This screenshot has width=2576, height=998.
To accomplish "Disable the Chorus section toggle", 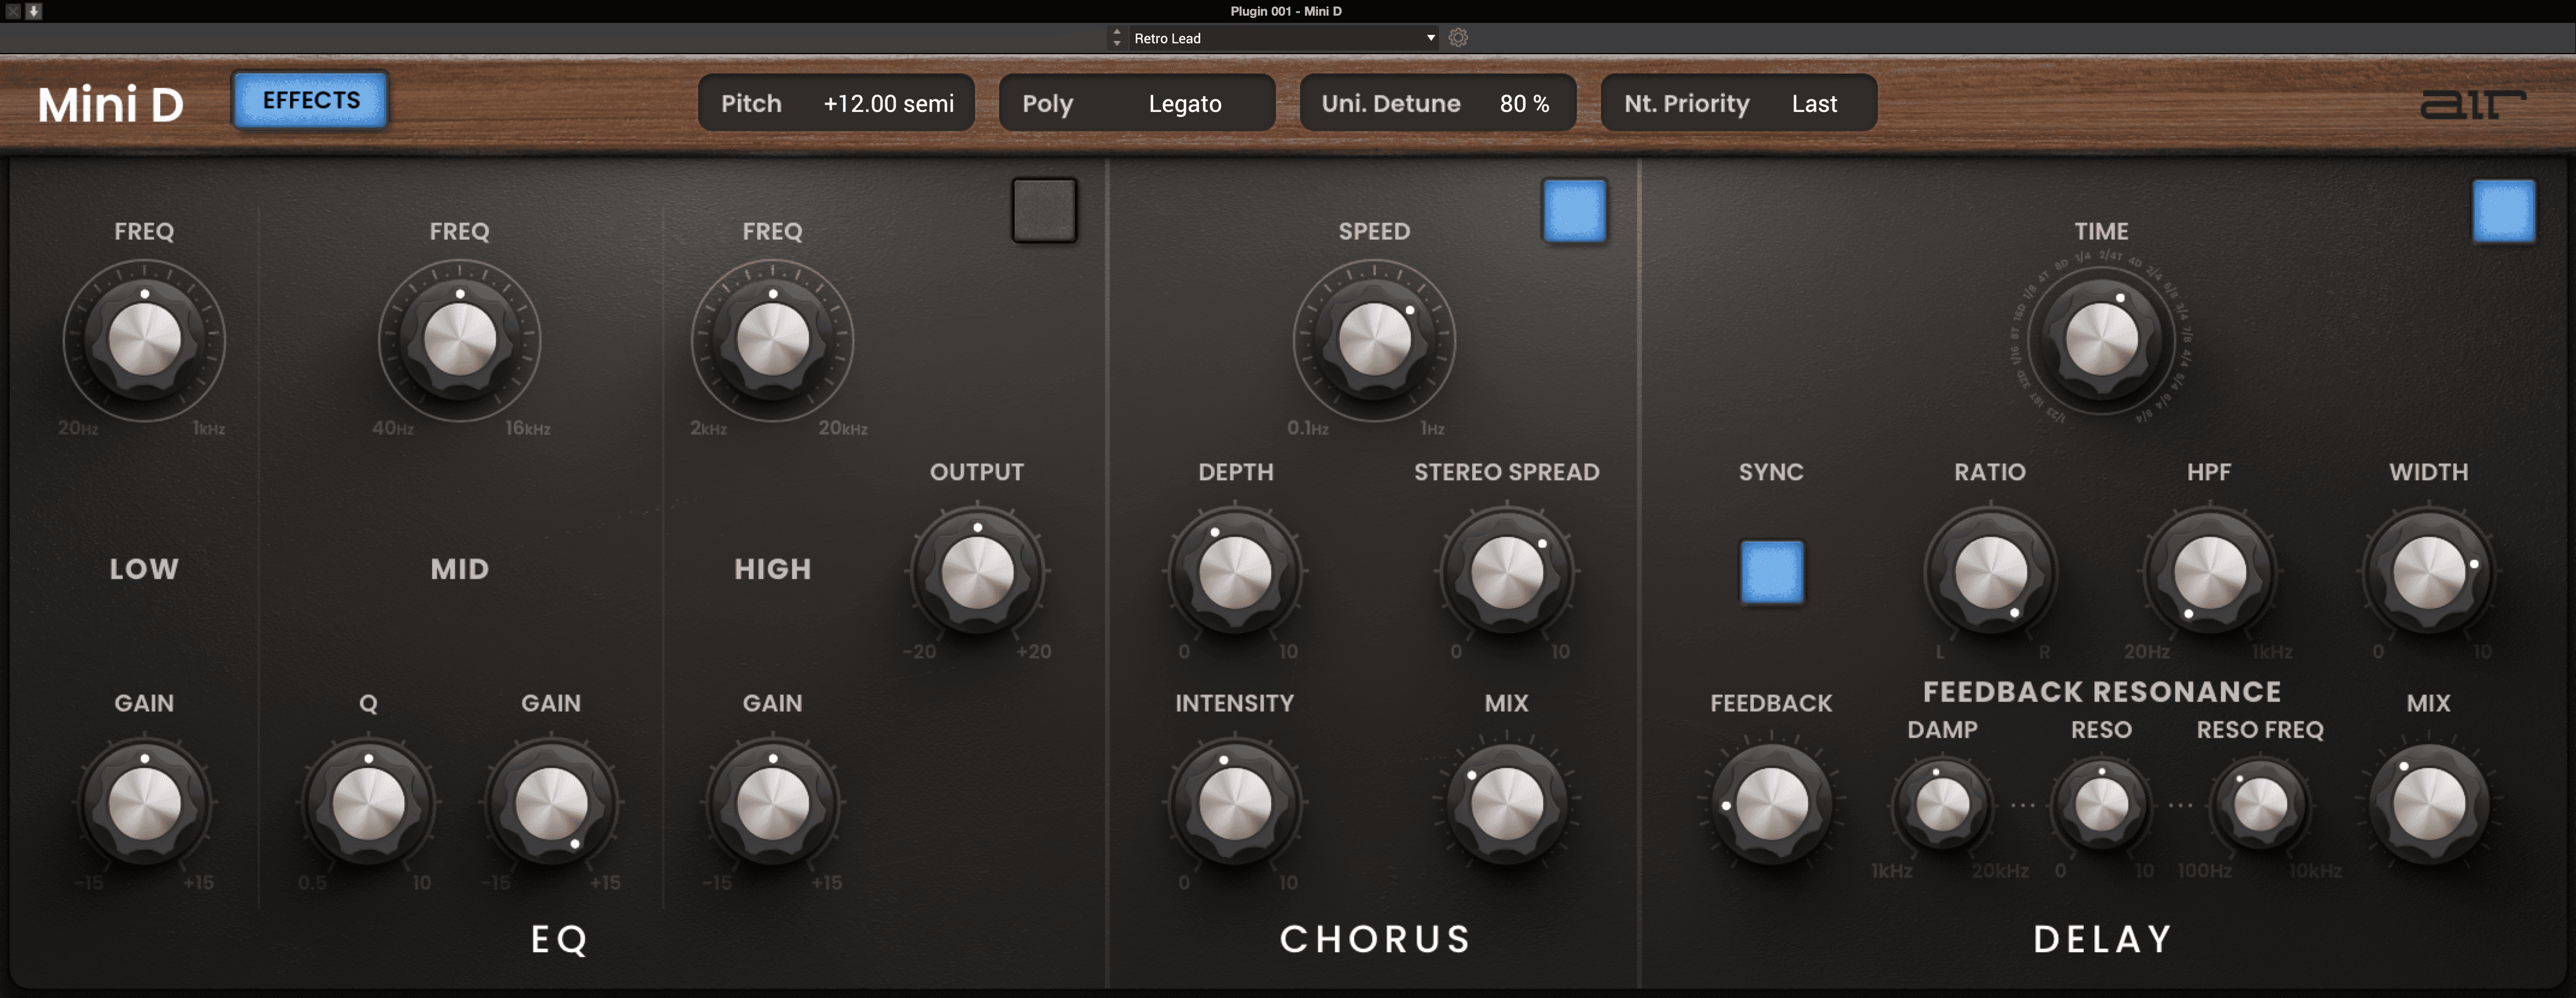I will (x=1574, y=210).
